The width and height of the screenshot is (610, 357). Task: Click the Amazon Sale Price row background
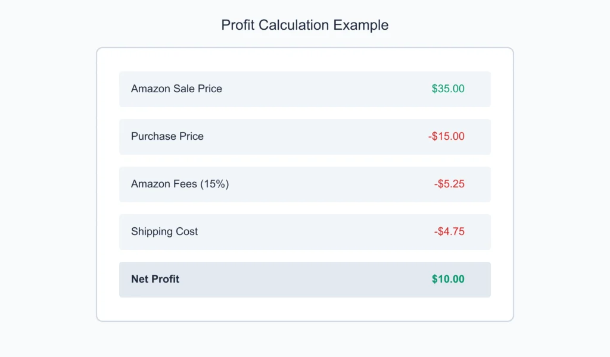pos(304,89)
